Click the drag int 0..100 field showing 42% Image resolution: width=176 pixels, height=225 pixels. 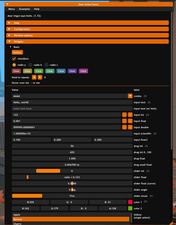coord(72,152)
